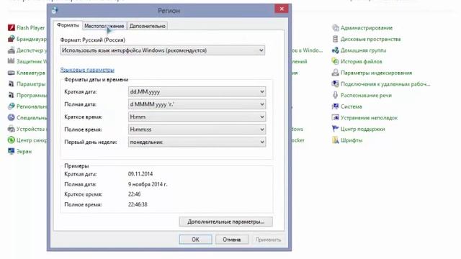Expand the Полная дата dropdown
Image resolution: width=461 pixels, height=259 pixels.
(x=197, y=104)
